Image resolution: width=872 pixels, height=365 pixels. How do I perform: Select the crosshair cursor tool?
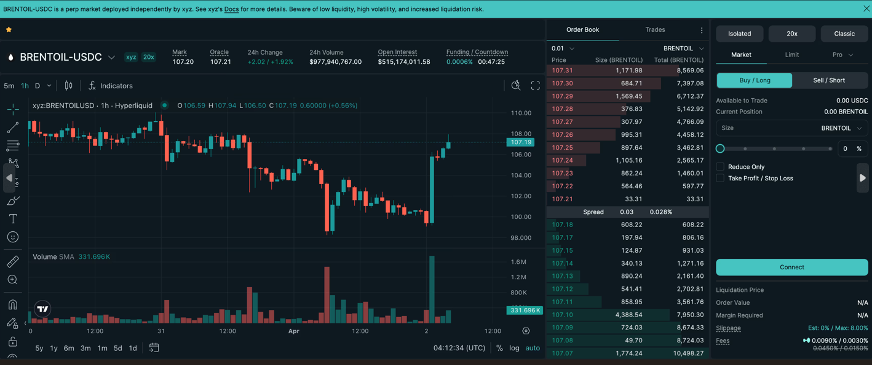click(13, 109)
